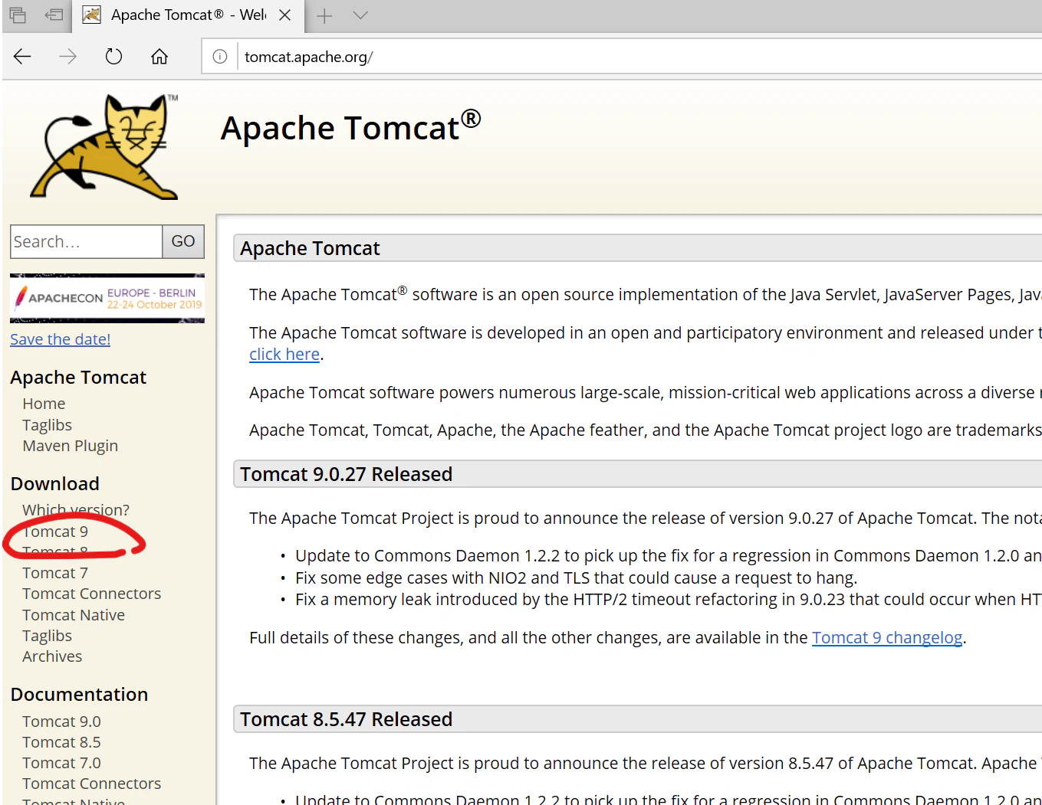Open Tomcat Connectors under Download
Image resolution: width=1042 pixels, height=805 pixels.
[91, 594]
